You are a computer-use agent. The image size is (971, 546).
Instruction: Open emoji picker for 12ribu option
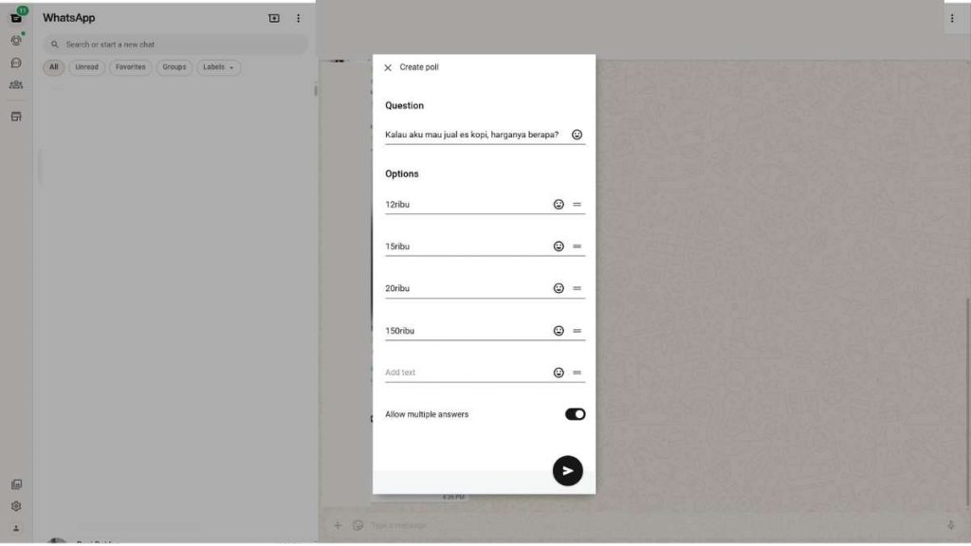559,205
